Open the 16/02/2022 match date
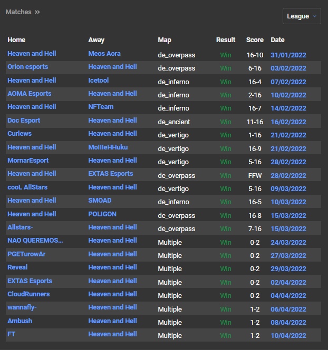The height and width of the screenshot is (350, 328). coord(288,122)
